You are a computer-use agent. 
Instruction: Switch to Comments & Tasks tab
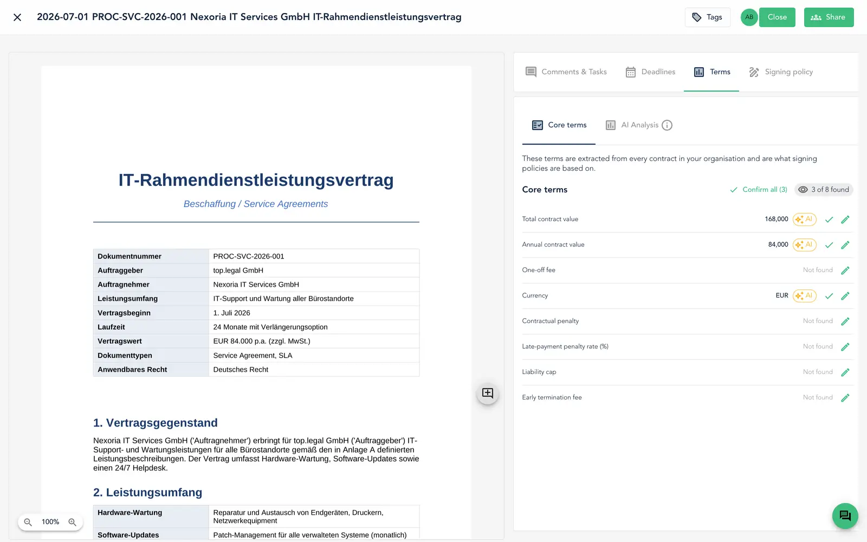coord(566,72)
